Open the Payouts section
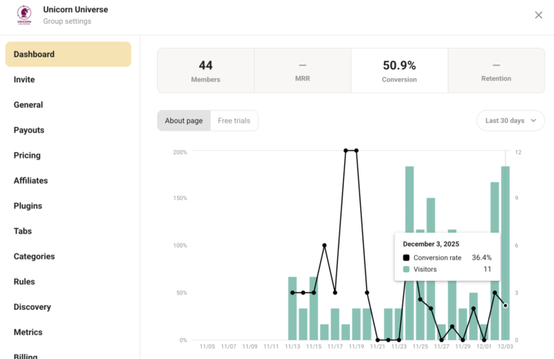 (29, 130)
